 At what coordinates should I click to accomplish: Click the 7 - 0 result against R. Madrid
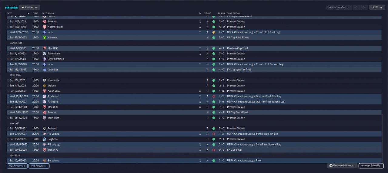point(221,102)
